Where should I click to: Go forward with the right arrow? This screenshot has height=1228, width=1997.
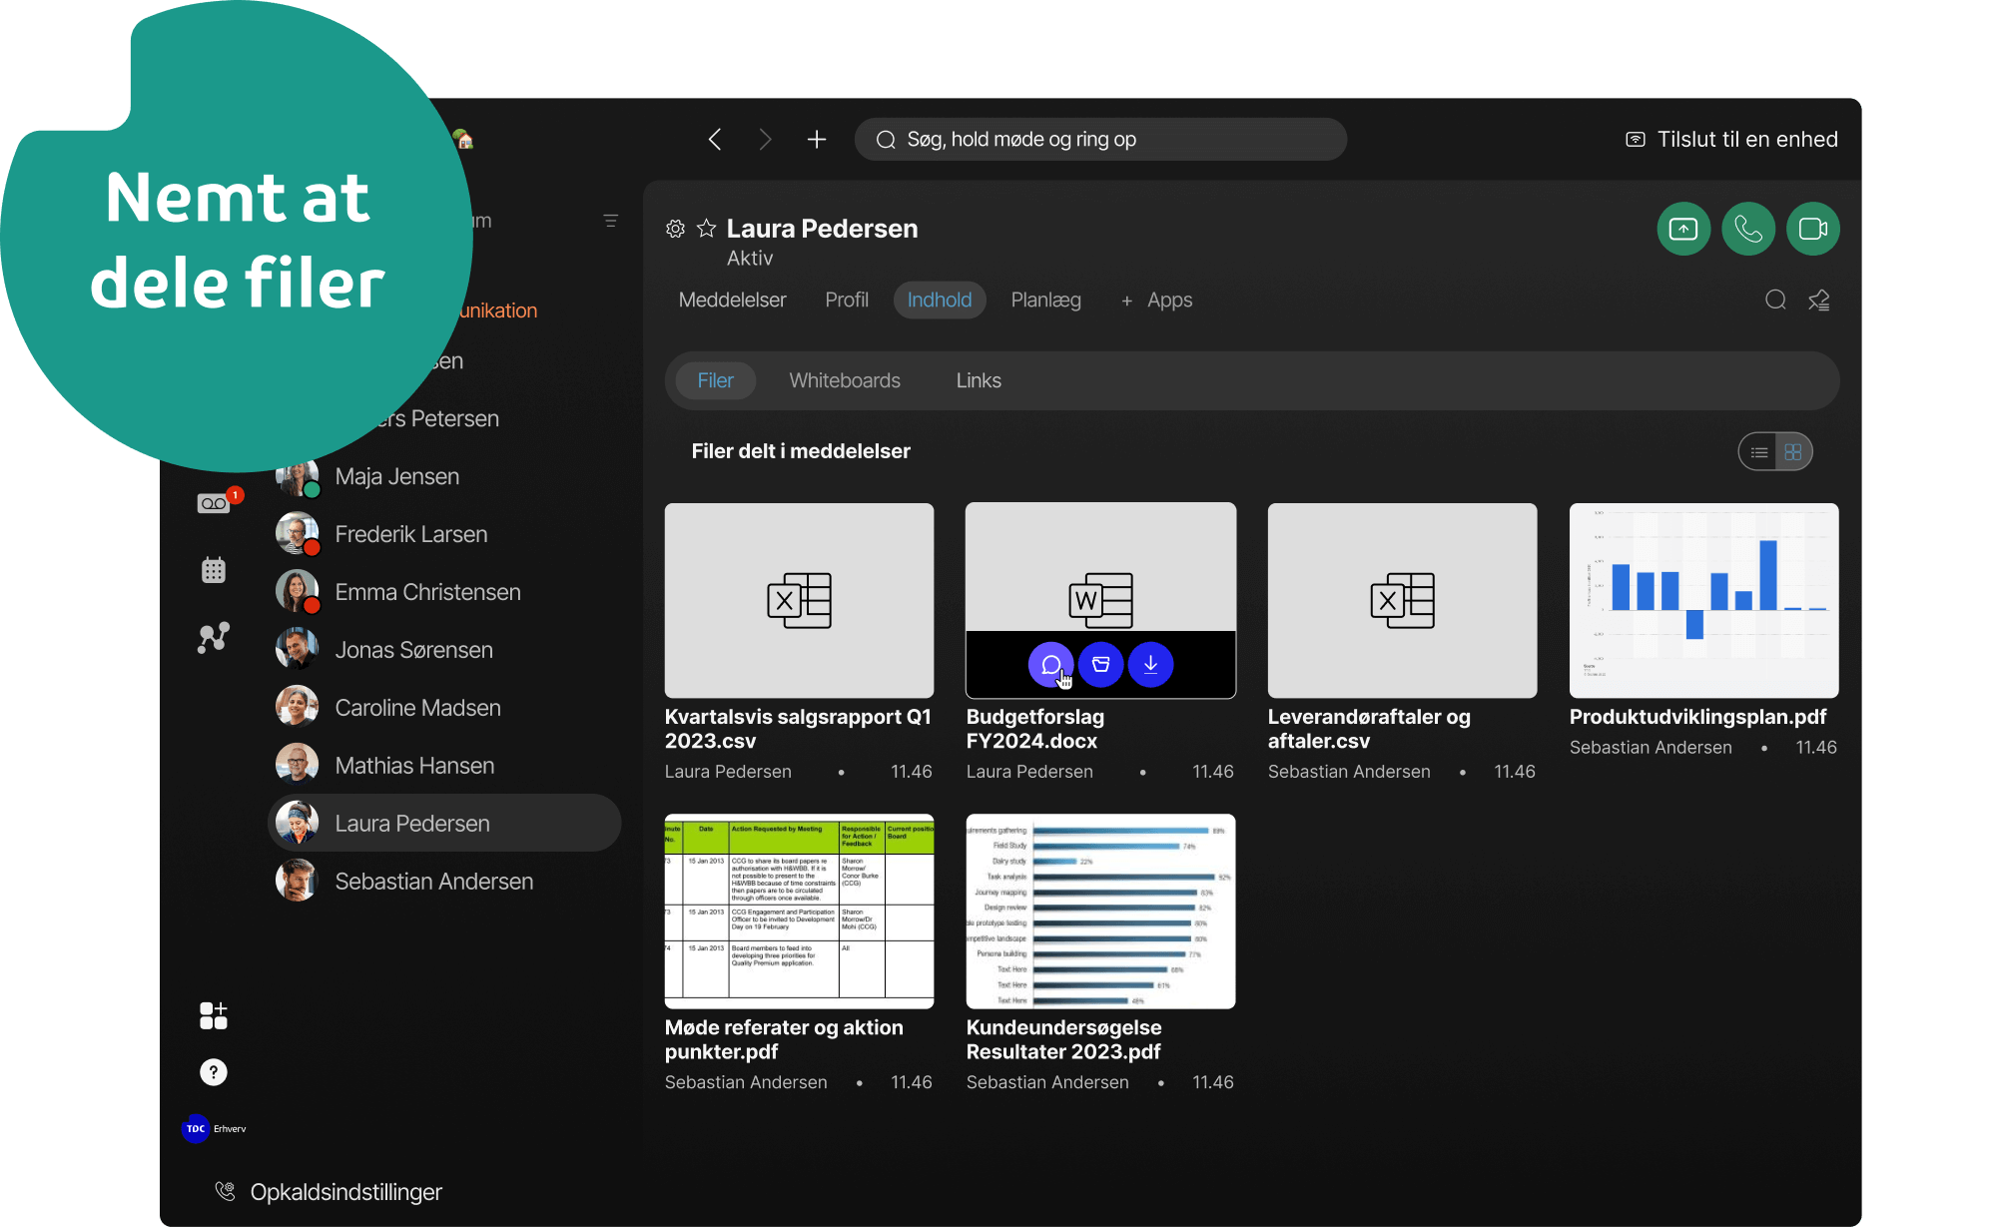(x=765, y=140)
